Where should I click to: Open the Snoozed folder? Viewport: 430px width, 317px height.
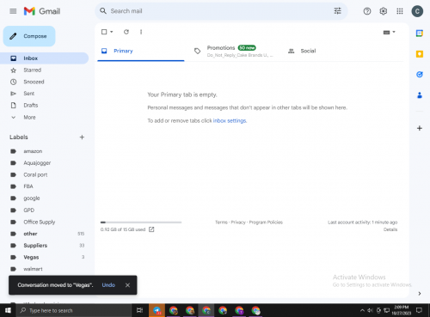(45, 82)
